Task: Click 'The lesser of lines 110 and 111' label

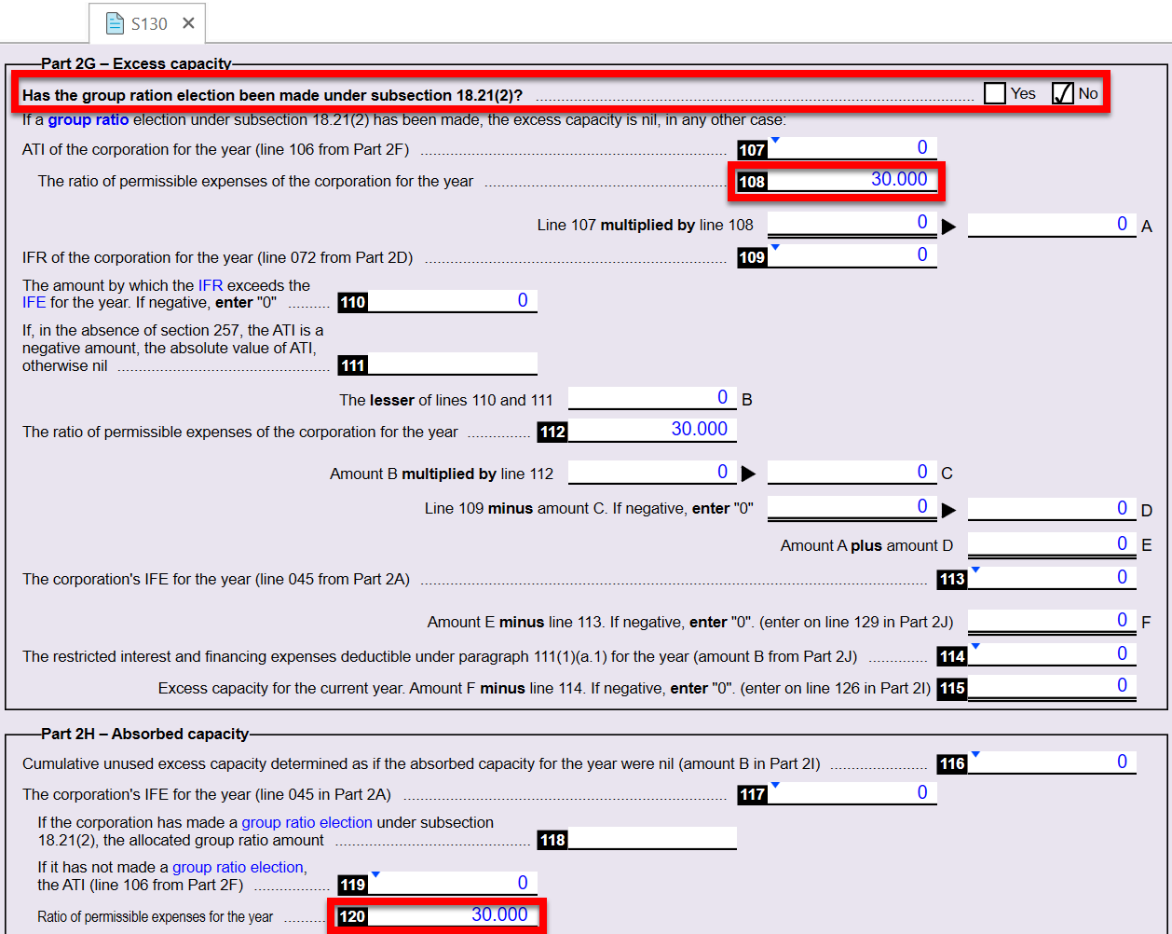Action: [x=446, y=400]
